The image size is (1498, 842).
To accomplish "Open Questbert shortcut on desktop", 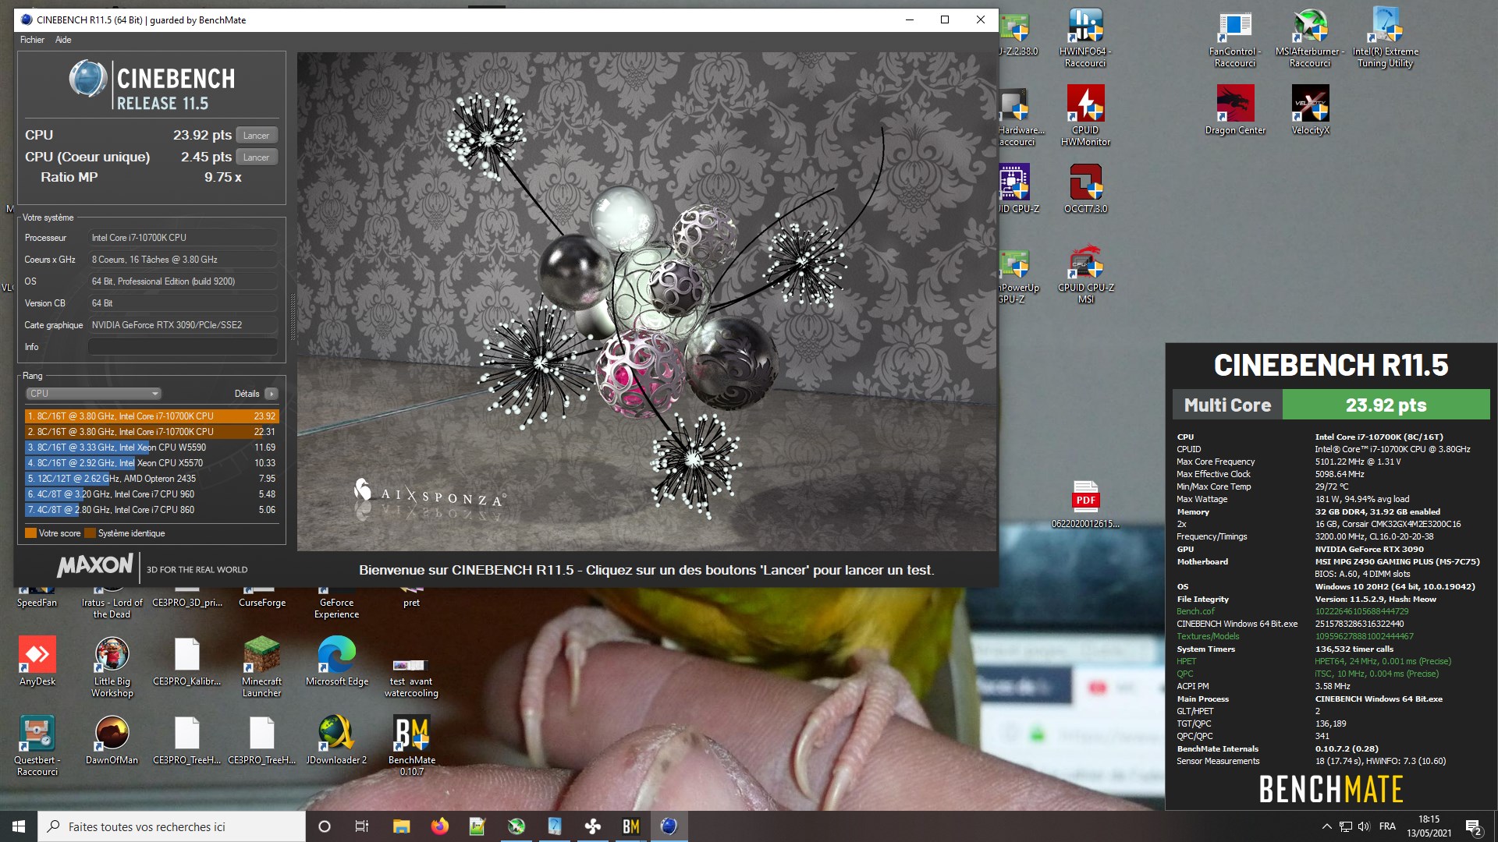I will click(37, 745).
